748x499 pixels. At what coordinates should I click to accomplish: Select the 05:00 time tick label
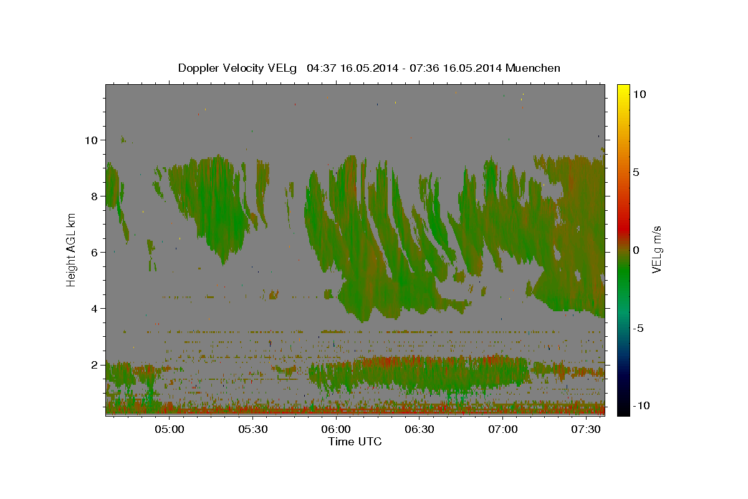click(169, 429)
